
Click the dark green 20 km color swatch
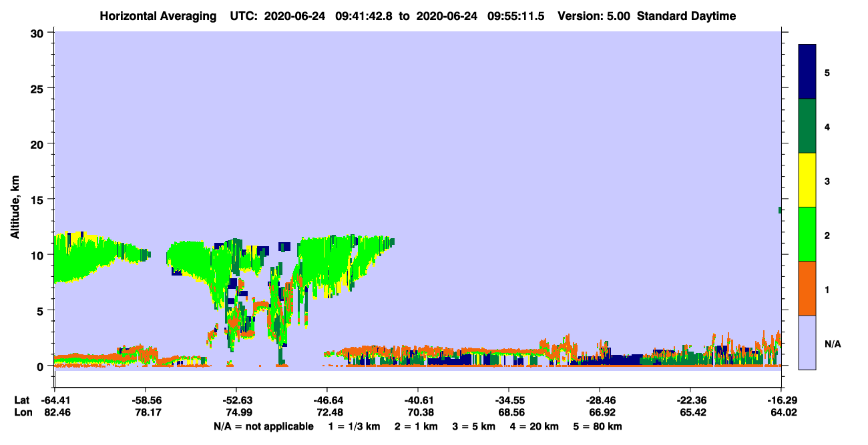(x=807, y=126)
